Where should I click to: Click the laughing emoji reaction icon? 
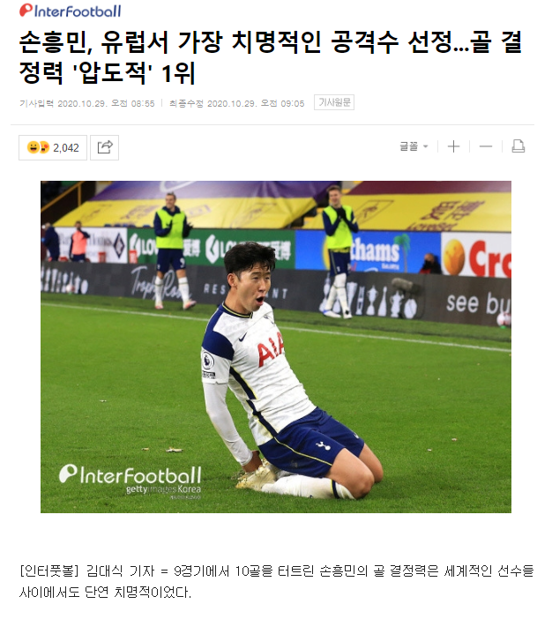(x=33, y=147)
